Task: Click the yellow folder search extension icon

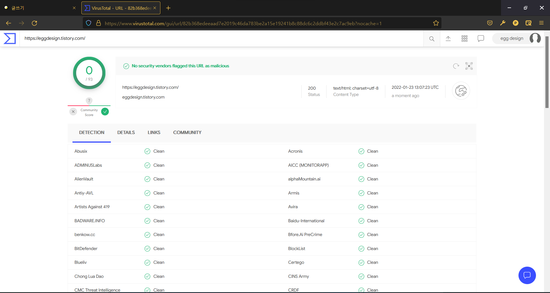Action: click(x=529, y=23)
